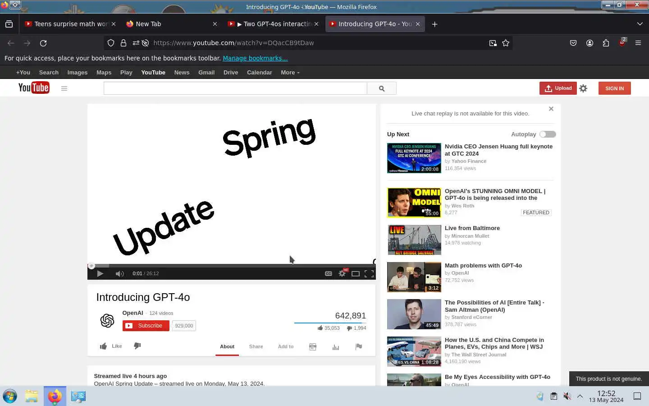Toggle closed captions on the player
This screenshot has width=649, height=406.
click(329, 273)
